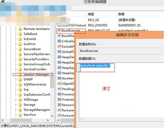Expand the SNMP registry key
Screen dimensions: 164x128
[16, 79]
